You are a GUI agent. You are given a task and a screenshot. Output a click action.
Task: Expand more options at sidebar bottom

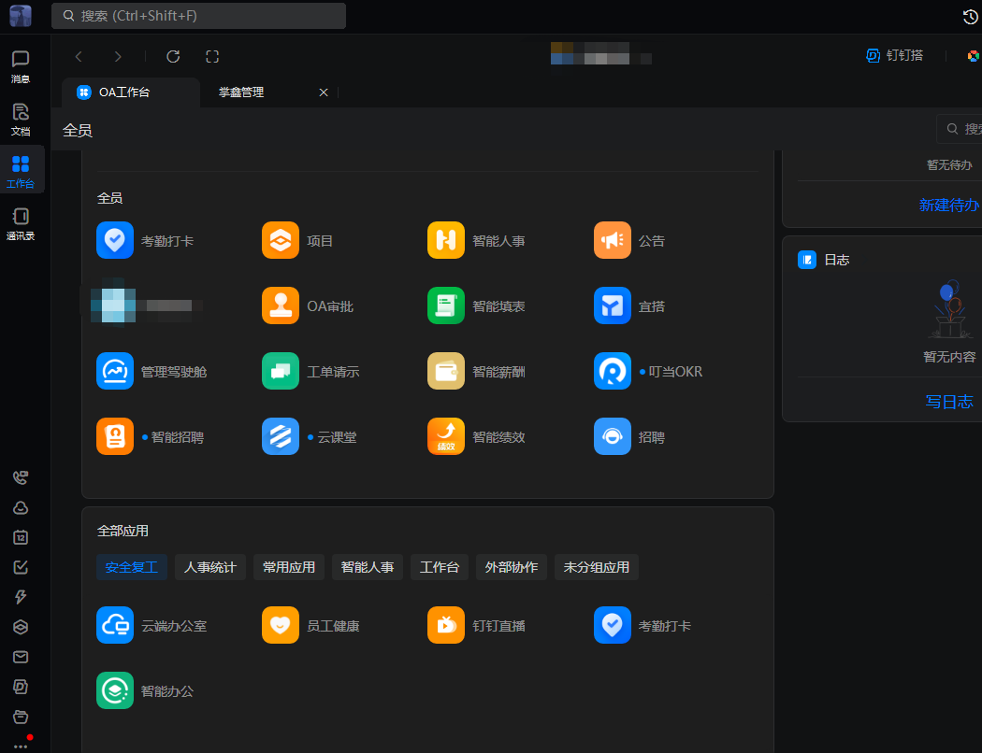point(21,745)
